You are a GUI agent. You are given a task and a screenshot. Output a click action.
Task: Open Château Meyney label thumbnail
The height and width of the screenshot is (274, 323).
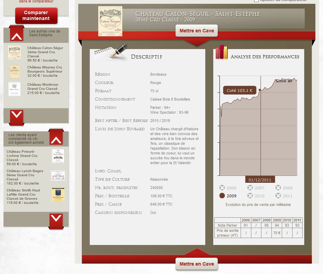click(15, 72)
